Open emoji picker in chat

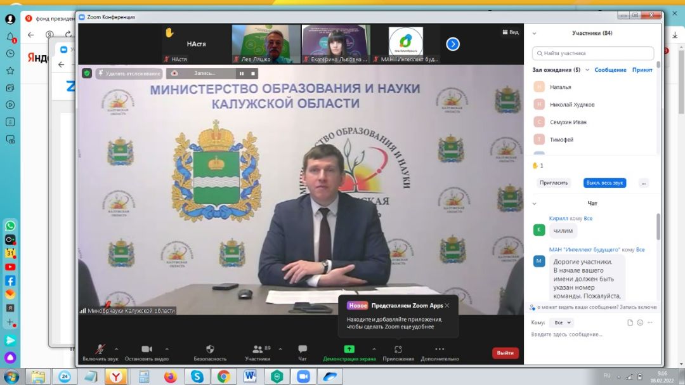pos(640,322)
